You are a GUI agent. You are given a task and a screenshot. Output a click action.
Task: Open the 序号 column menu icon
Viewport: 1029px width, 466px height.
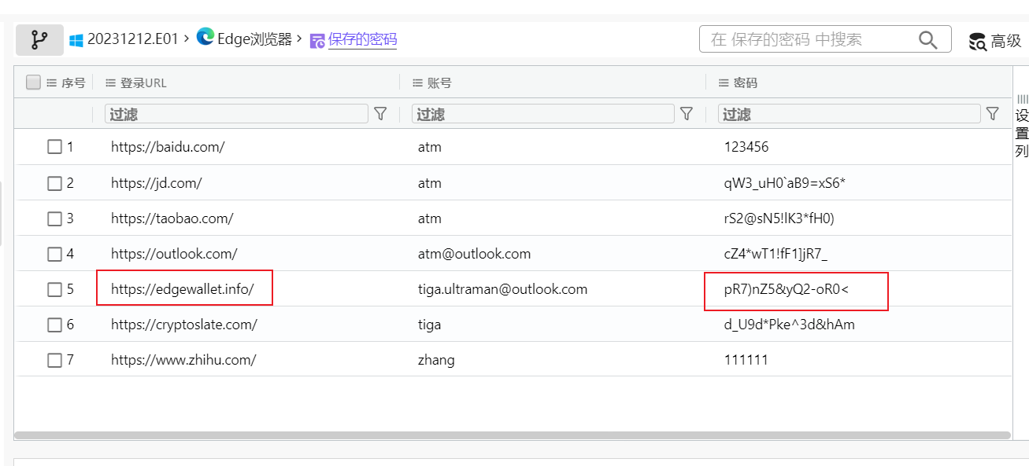tap(52, 83)
